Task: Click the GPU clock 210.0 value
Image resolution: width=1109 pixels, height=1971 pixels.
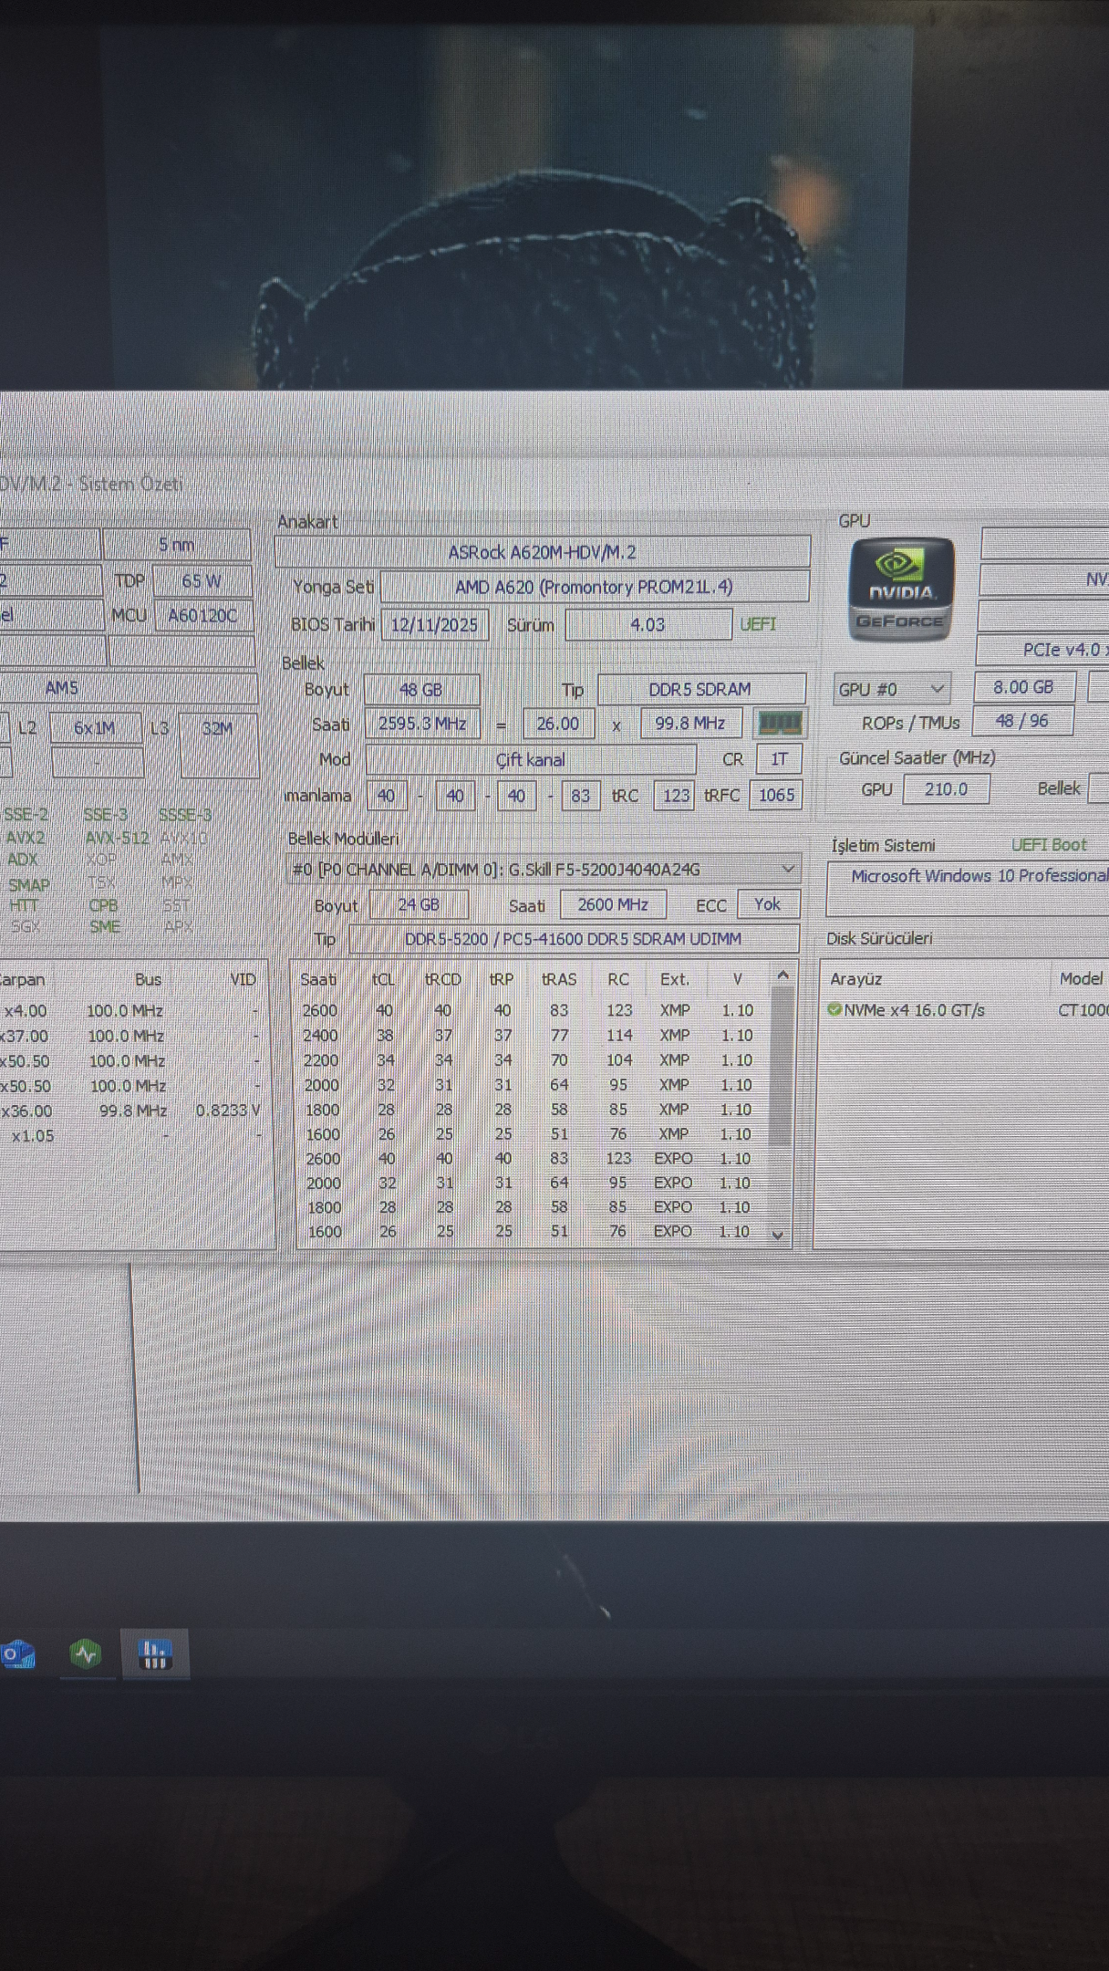Action: point(946,789)
